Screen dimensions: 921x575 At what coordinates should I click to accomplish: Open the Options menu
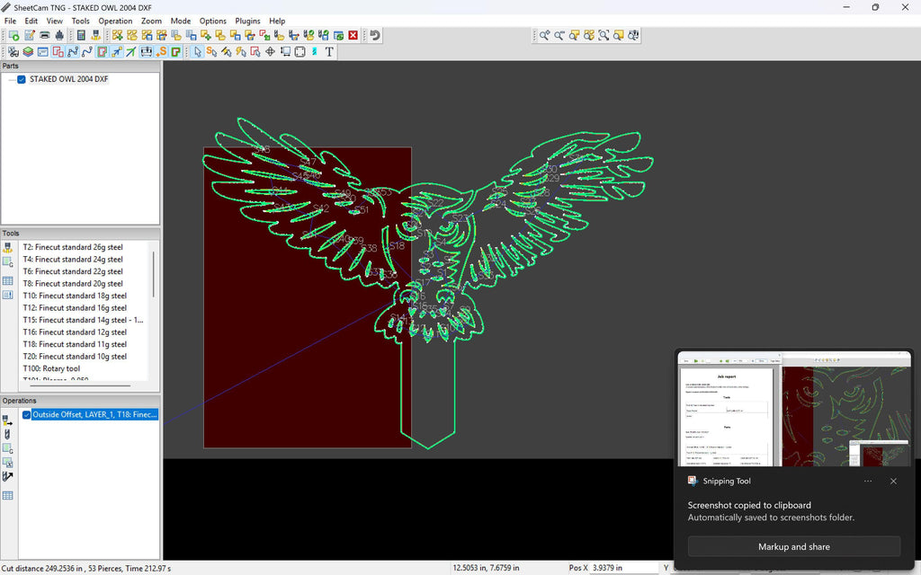tap(212, 21)
